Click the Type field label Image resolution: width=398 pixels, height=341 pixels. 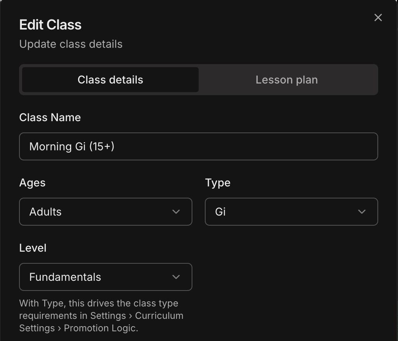(x=218, y=183)
